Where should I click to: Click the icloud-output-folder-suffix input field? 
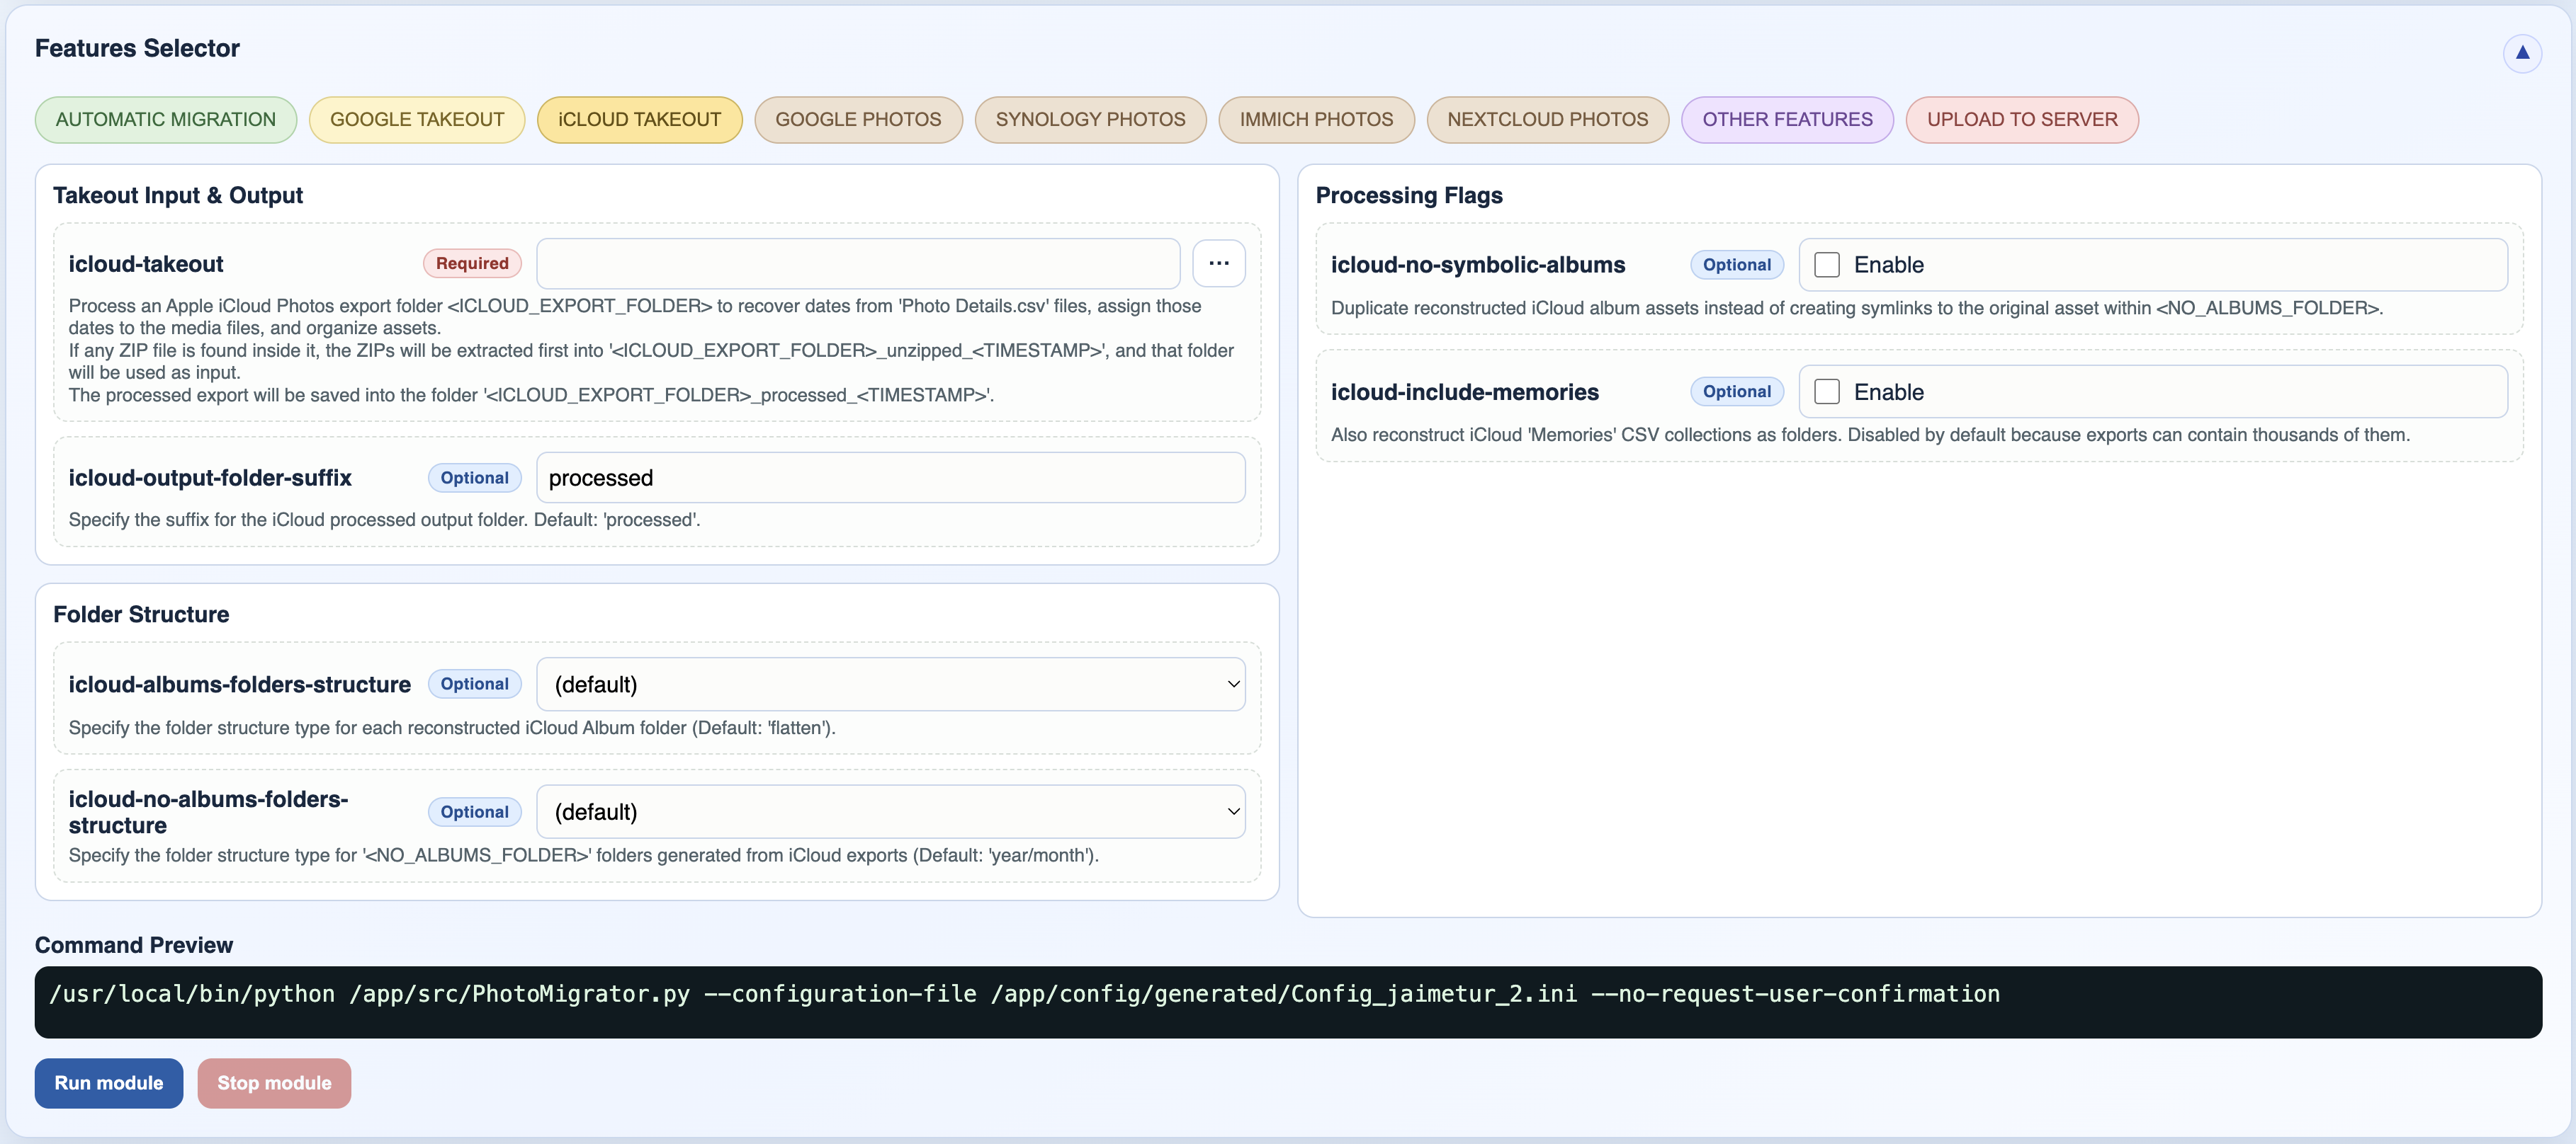pyautogui.click(x=891, y=478)
